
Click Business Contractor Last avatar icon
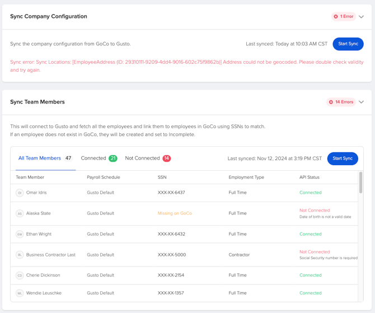[x=20, y=255]
